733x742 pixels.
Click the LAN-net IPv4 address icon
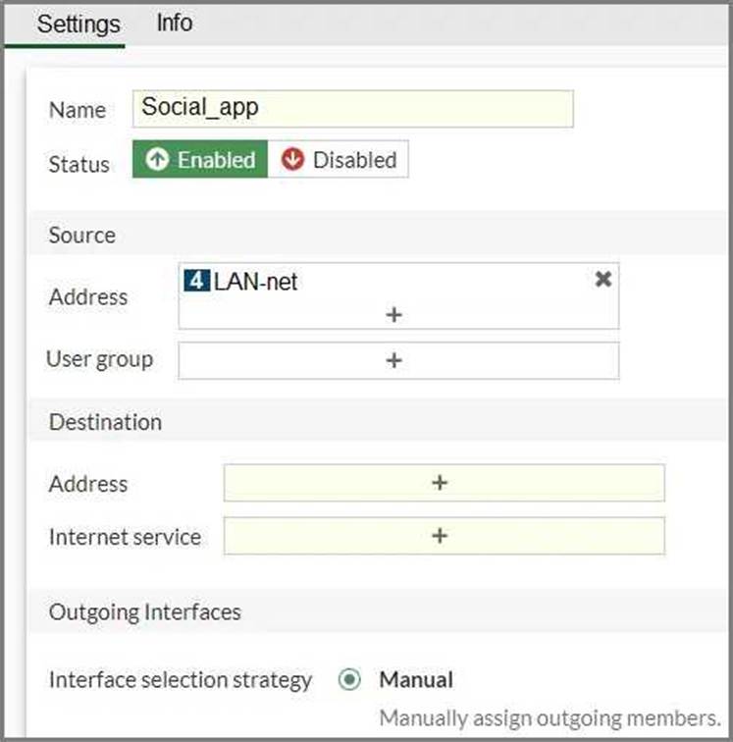(x=196, y=282)
